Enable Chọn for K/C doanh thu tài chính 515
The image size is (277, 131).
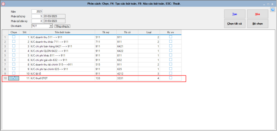(14, 64)
